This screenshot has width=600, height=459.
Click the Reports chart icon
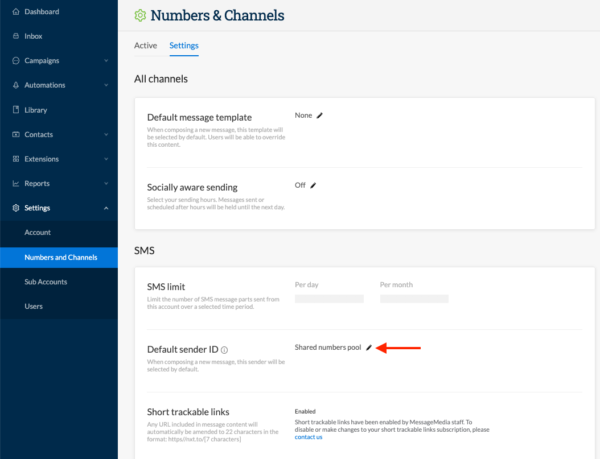pyautogui.click(x=16, y=184)
